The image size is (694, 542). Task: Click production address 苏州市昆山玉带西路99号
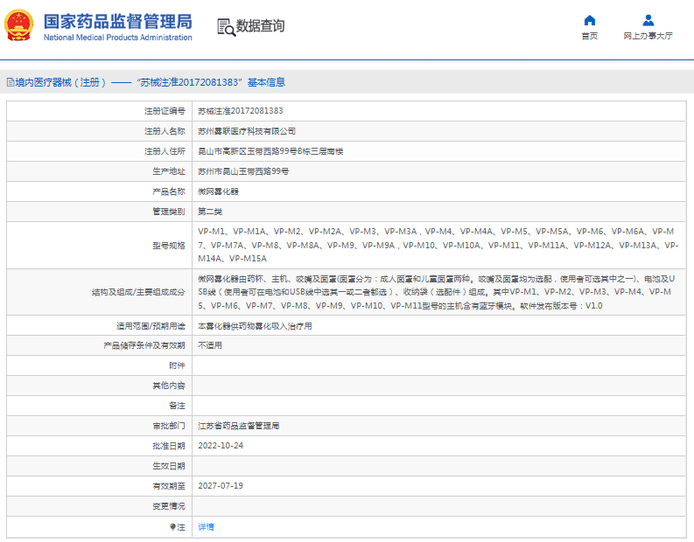tap(243, 171)
